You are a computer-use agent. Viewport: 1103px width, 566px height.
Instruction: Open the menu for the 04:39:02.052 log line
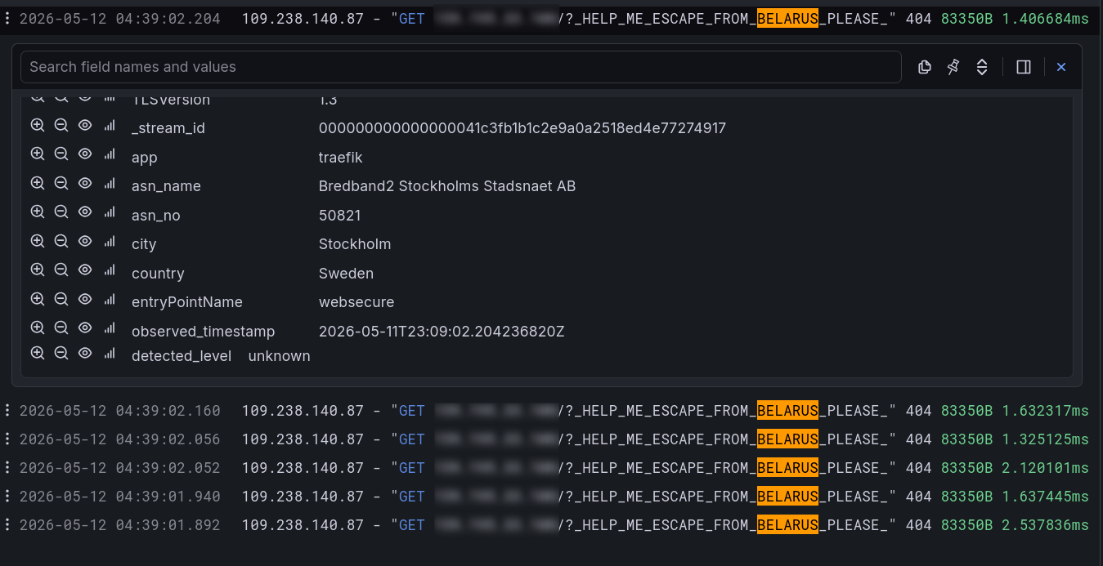pyautogui.click(x=7, y=467)
